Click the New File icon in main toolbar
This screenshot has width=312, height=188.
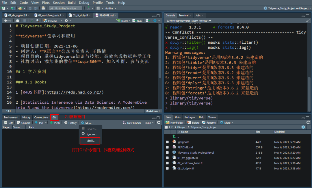pos(3,8)
